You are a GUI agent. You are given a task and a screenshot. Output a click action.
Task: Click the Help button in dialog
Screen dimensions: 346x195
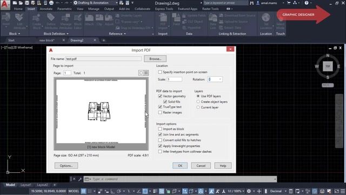pyautogui.click(x=223, y=166)
